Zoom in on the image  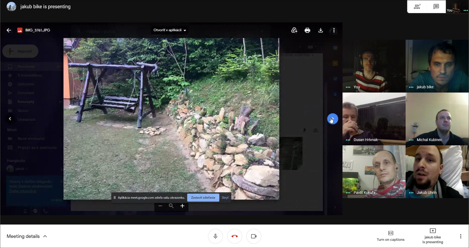tap(182, 206)
